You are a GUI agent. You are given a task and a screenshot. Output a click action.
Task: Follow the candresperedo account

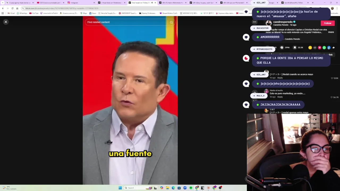tap(328, 23)
